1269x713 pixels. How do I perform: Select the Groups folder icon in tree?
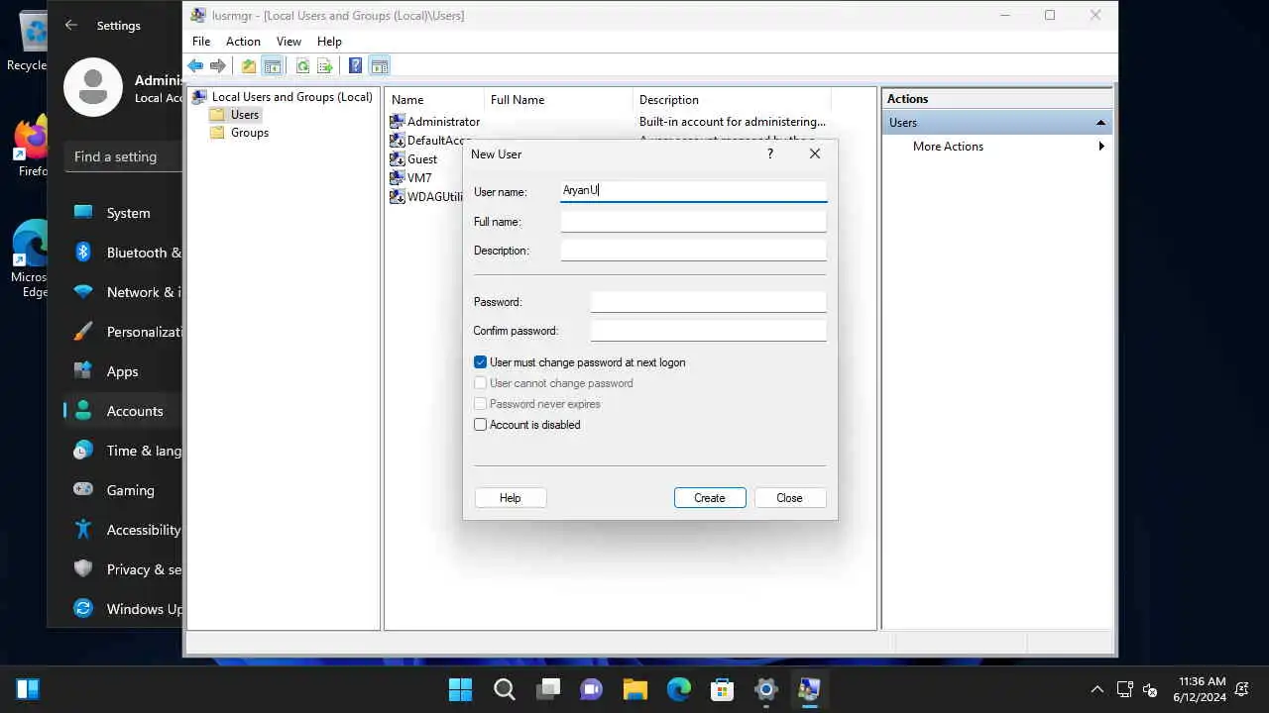click(217, 133)
